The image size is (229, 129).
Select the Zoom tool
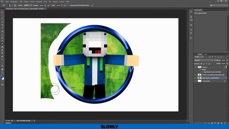pyautogui.click(x=2, y=72)
